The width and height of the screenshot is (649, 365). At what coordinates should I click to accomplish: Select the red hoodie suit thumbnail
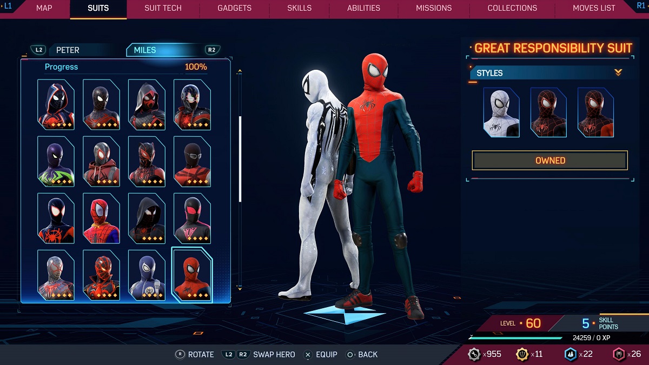pos(102,161)
